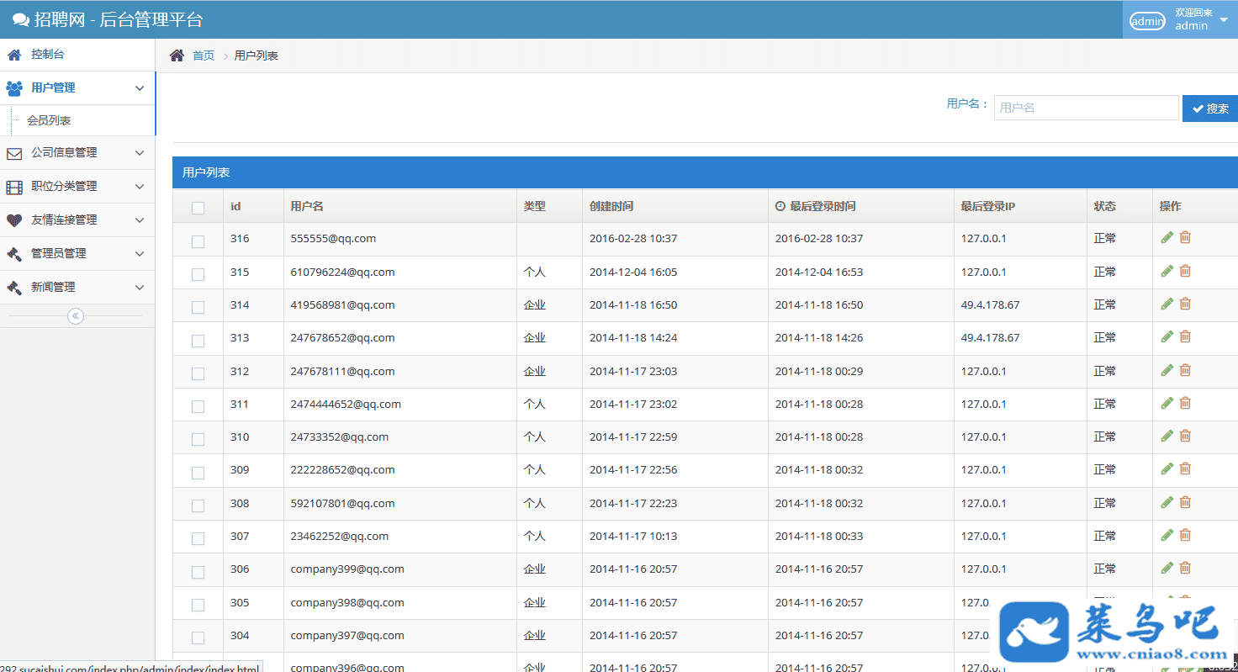Click the edit pencil icon for user 316

1167,238
